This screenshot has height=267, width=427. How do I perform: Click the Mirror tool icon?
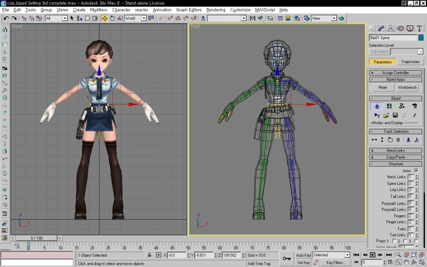pos(253,18)
